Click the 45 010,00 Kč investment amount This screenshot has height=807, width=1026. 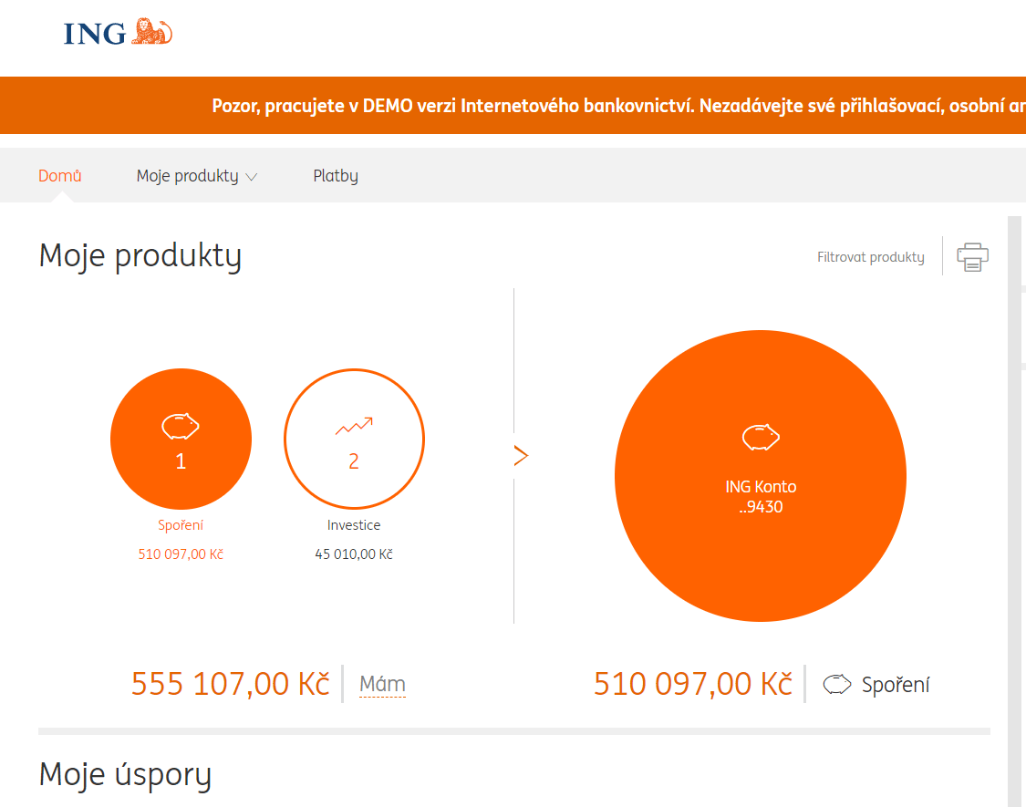pos(354,554)
